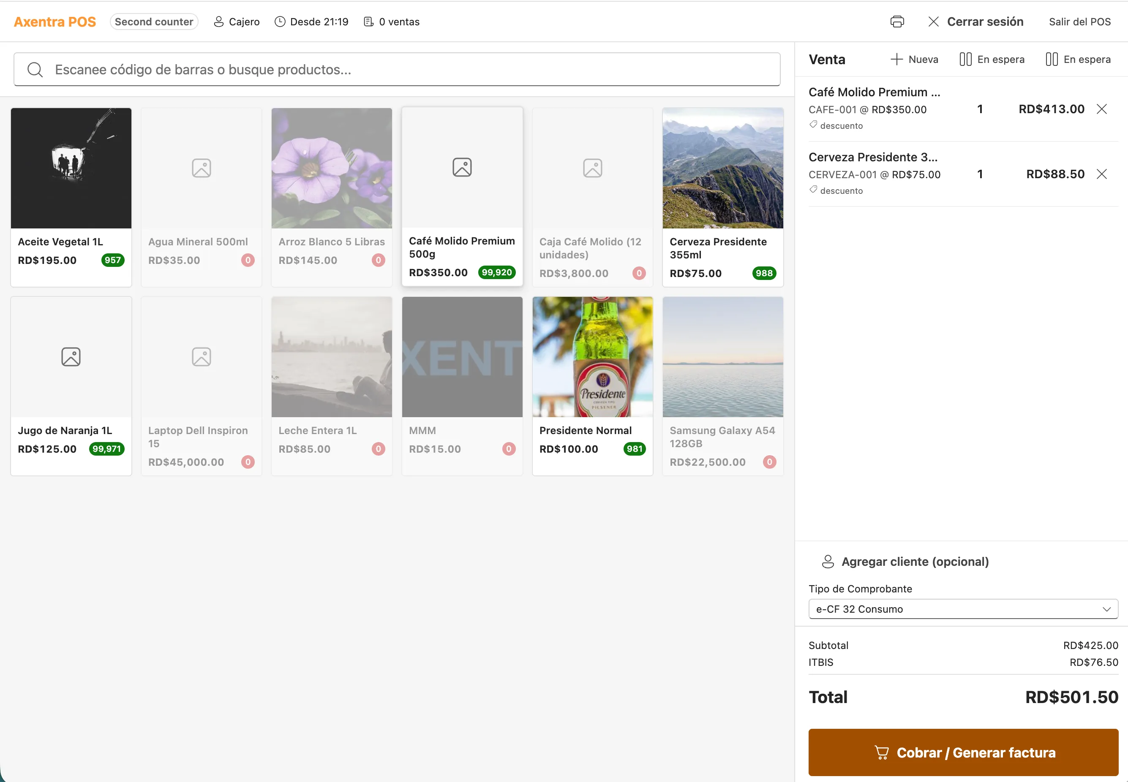Click line total RD$413.00
Viewport: 1128px width, 782px height.
(x=1052, y=109)
